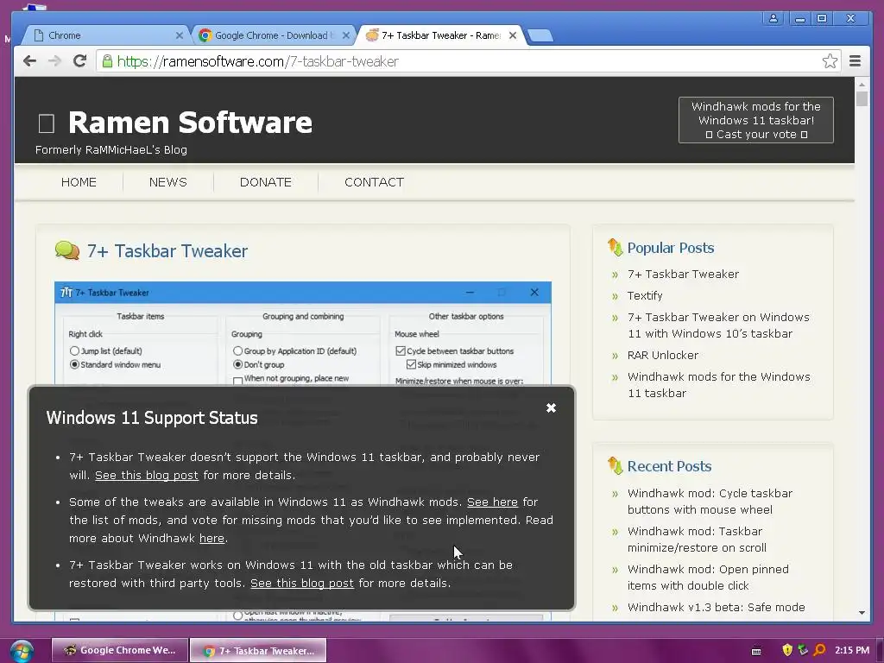Click keyboard icon in system tray
This screenshot has height=663, width=884.
(x=756, y=651)
